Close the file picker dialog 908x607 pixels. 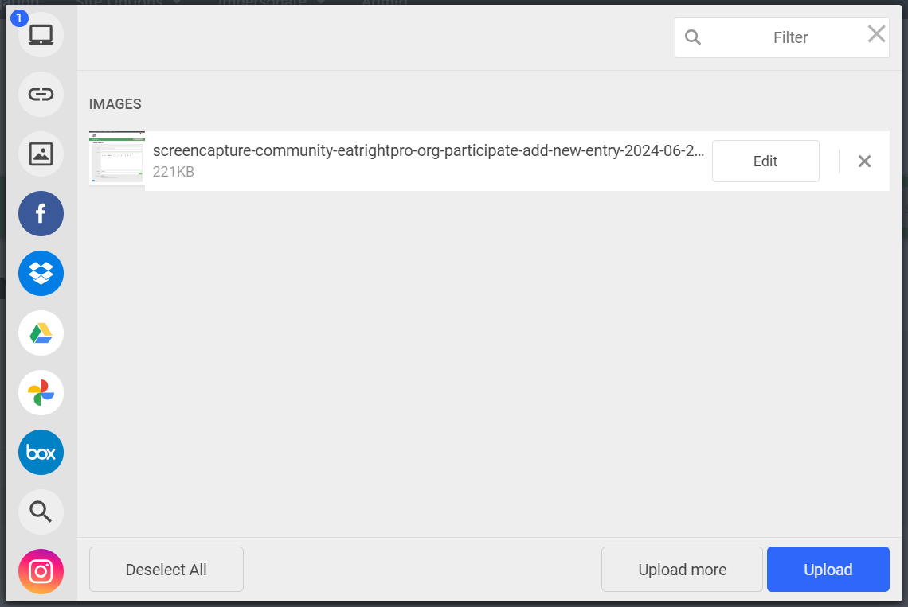coord(876,33)
